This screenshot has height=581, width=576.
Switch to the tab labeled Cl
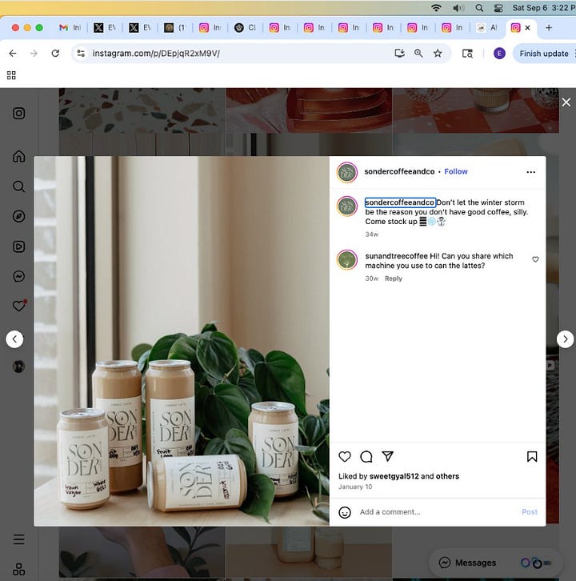[x=246, y=27]
